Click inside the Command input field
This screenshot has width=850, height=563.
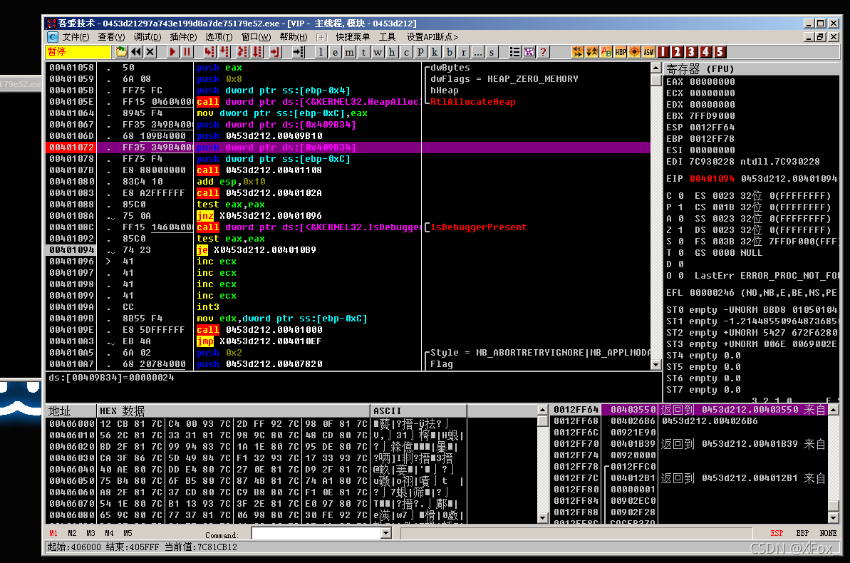click(x=316, y=534)
